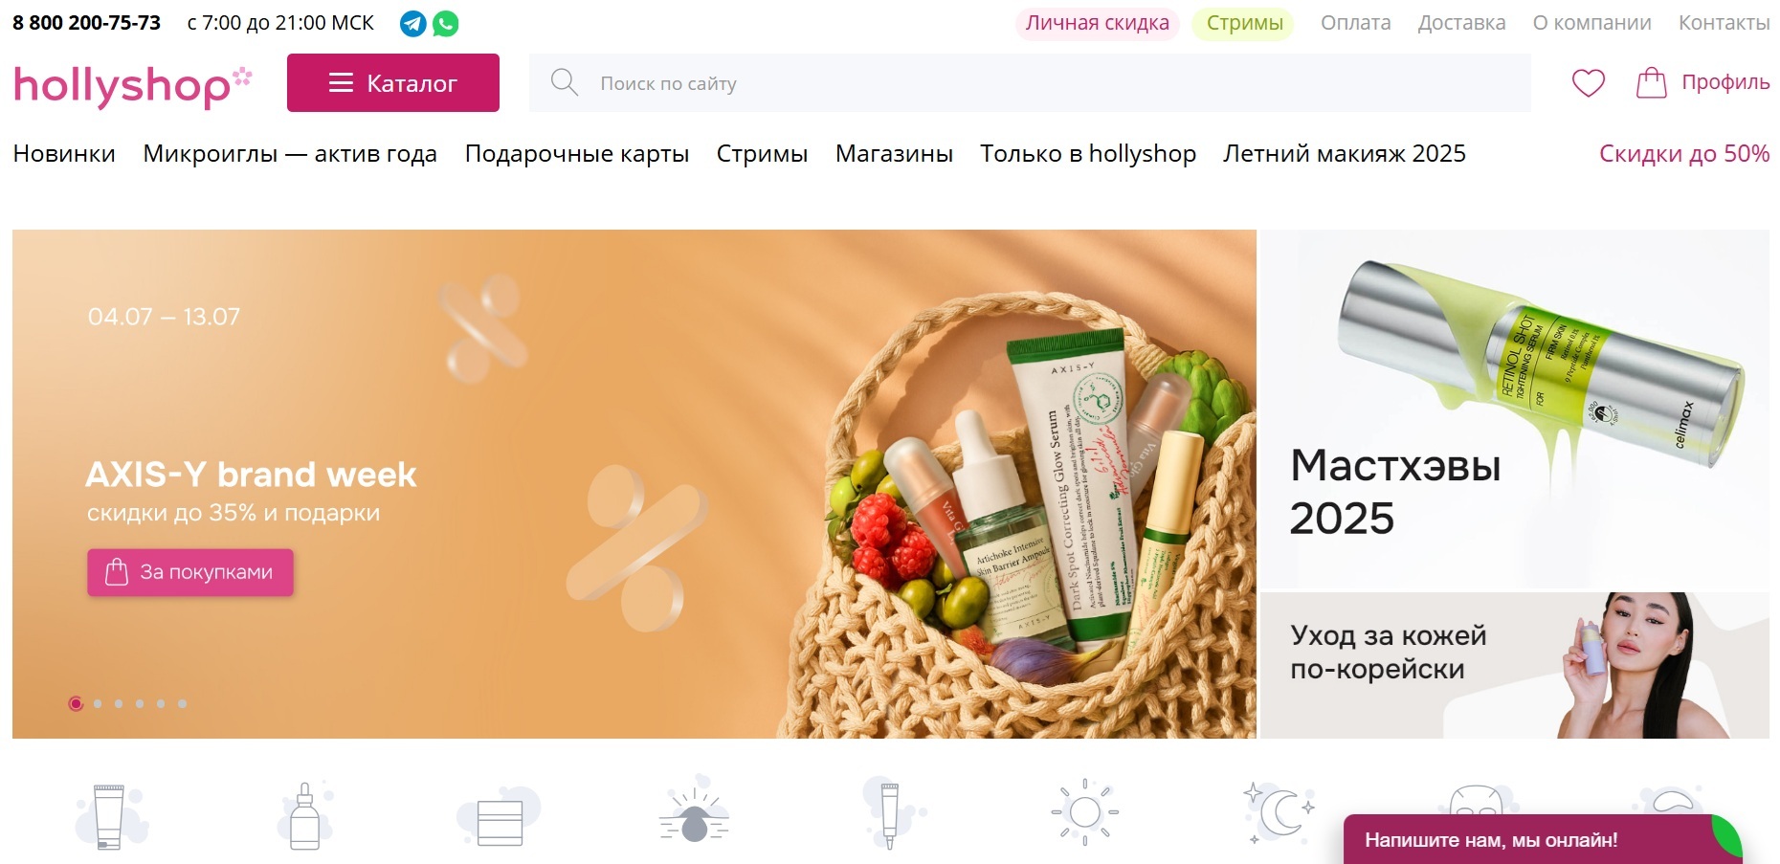Open favorites heart icon
The height and width of the screenshot is (864, 1780).
click(1589, 83)
